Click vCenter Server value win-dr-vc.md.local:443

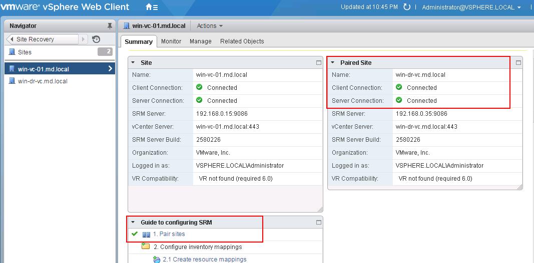pos(426,126)
